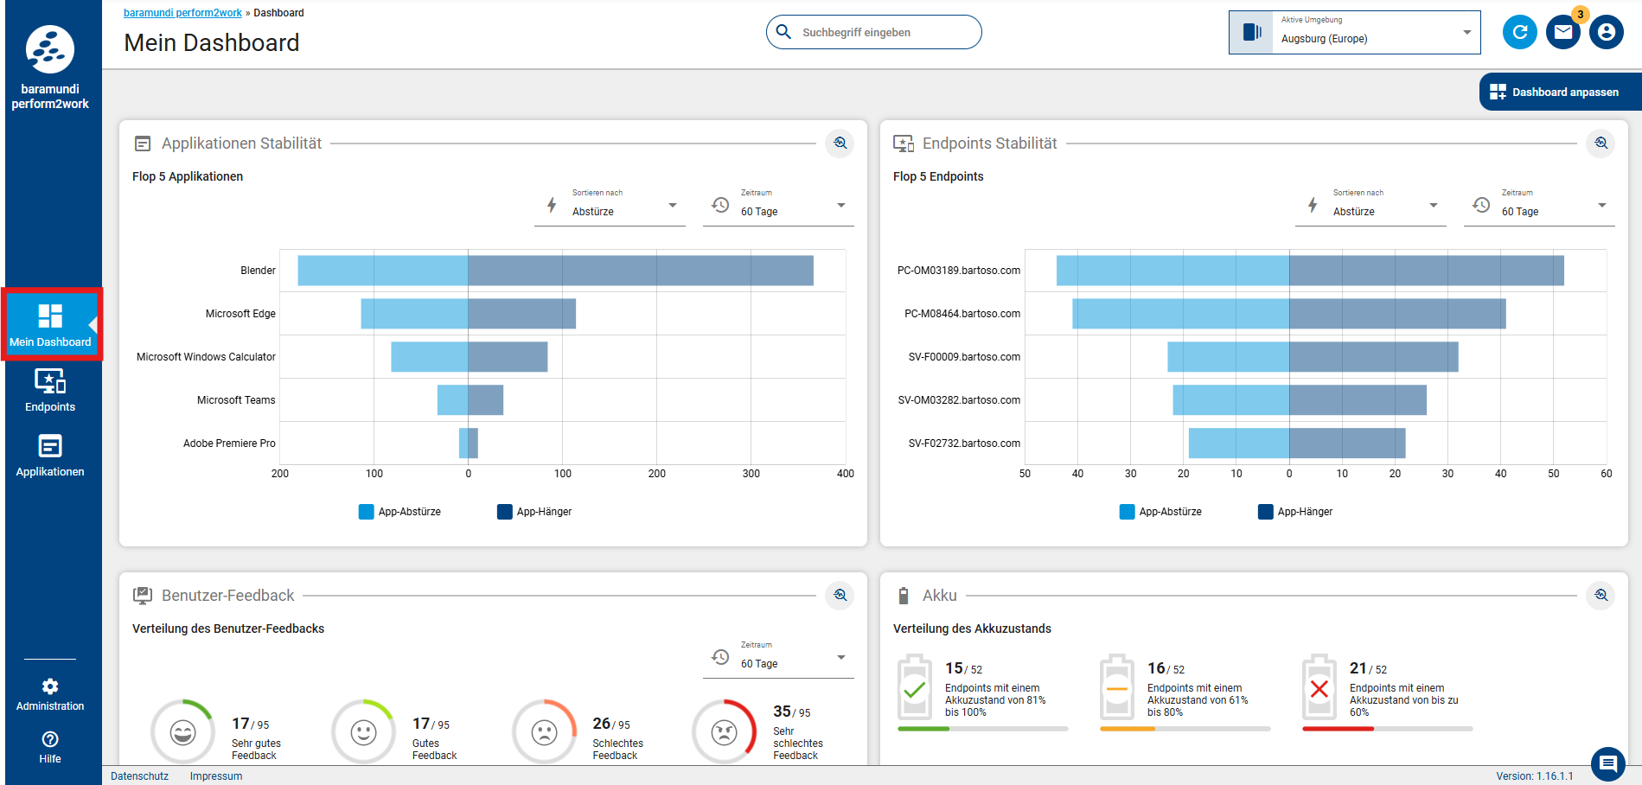
Task: Open baramundi perform2work breadcrumb link
Action: pyautogui.click(x=182, y=13)
